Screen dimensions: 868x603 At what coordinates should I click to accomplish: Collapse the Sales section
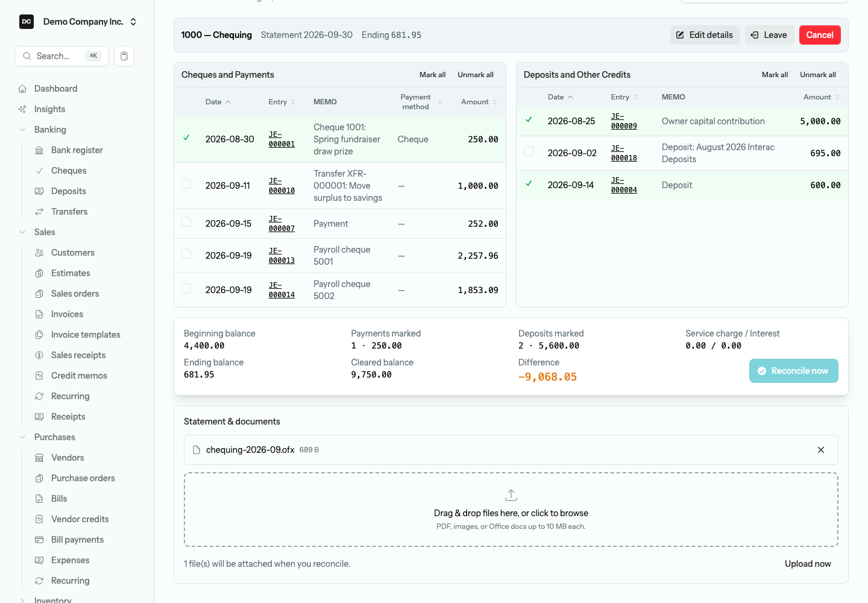coord(22,232)
